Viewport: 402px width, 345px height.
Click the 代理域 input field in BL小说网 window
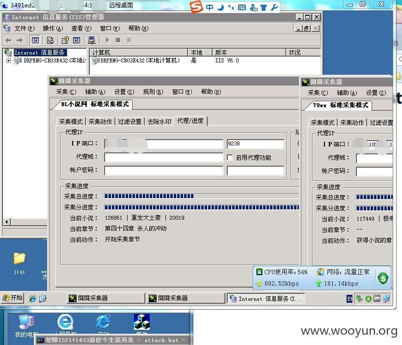[x=163, y=157]
